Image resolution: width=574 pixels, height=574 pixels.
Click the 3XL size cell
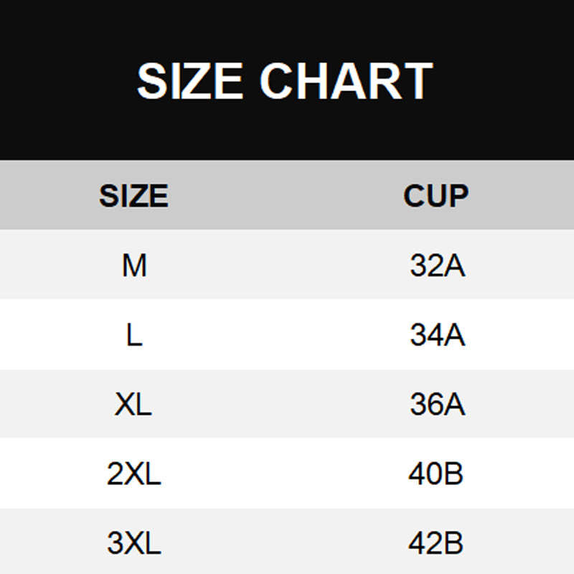point(133,544)
